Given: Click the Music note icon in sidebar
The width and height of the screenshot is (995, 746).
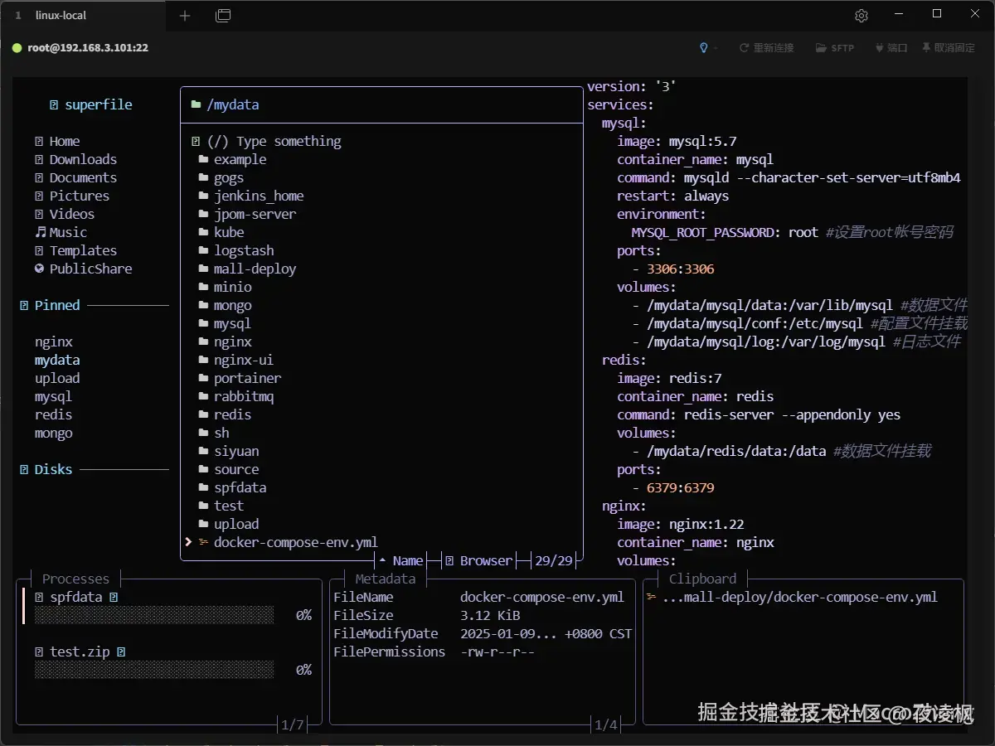Looking at the screenshot, I should coord(40,233).
